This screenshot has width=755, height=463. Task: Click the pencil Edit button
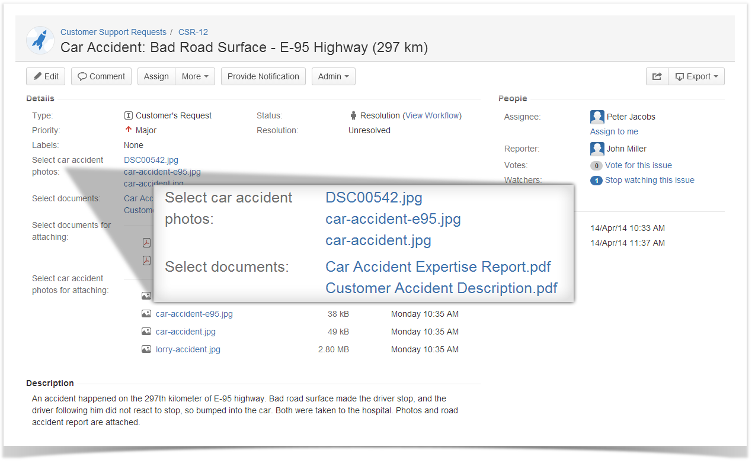(46, 76)
